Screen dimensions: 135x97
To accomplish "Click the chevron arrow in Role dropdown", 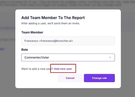I will 110,57.
